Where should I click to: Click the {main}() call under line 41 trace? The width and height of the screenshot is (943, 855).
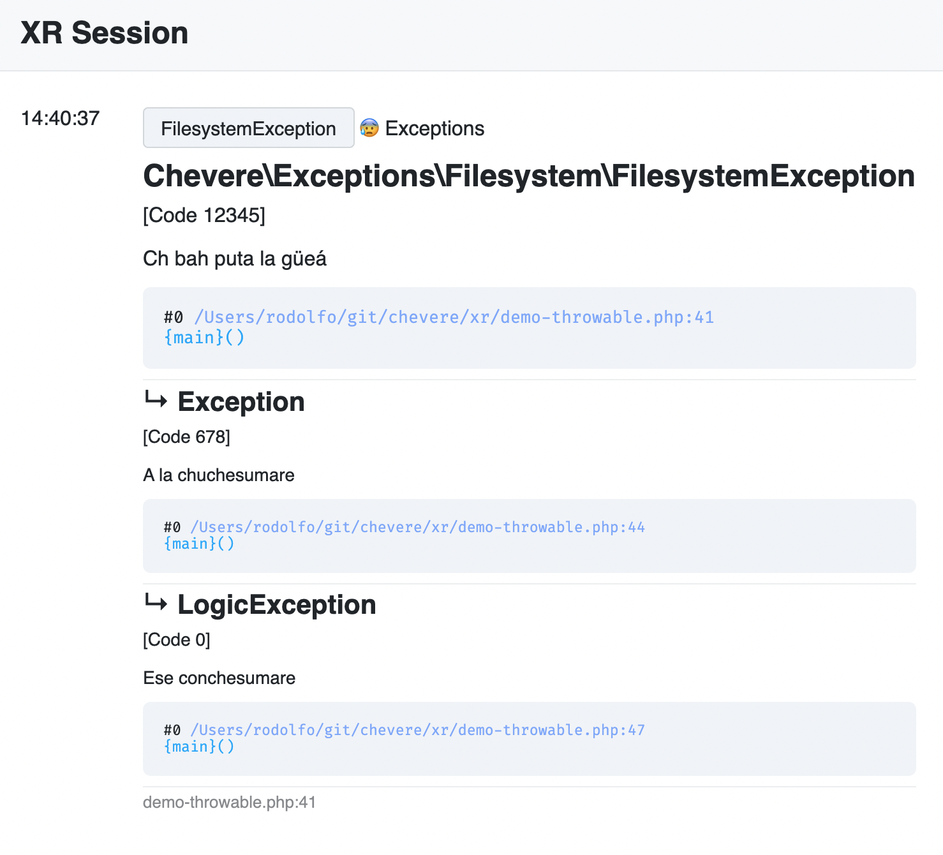[204, 338]
